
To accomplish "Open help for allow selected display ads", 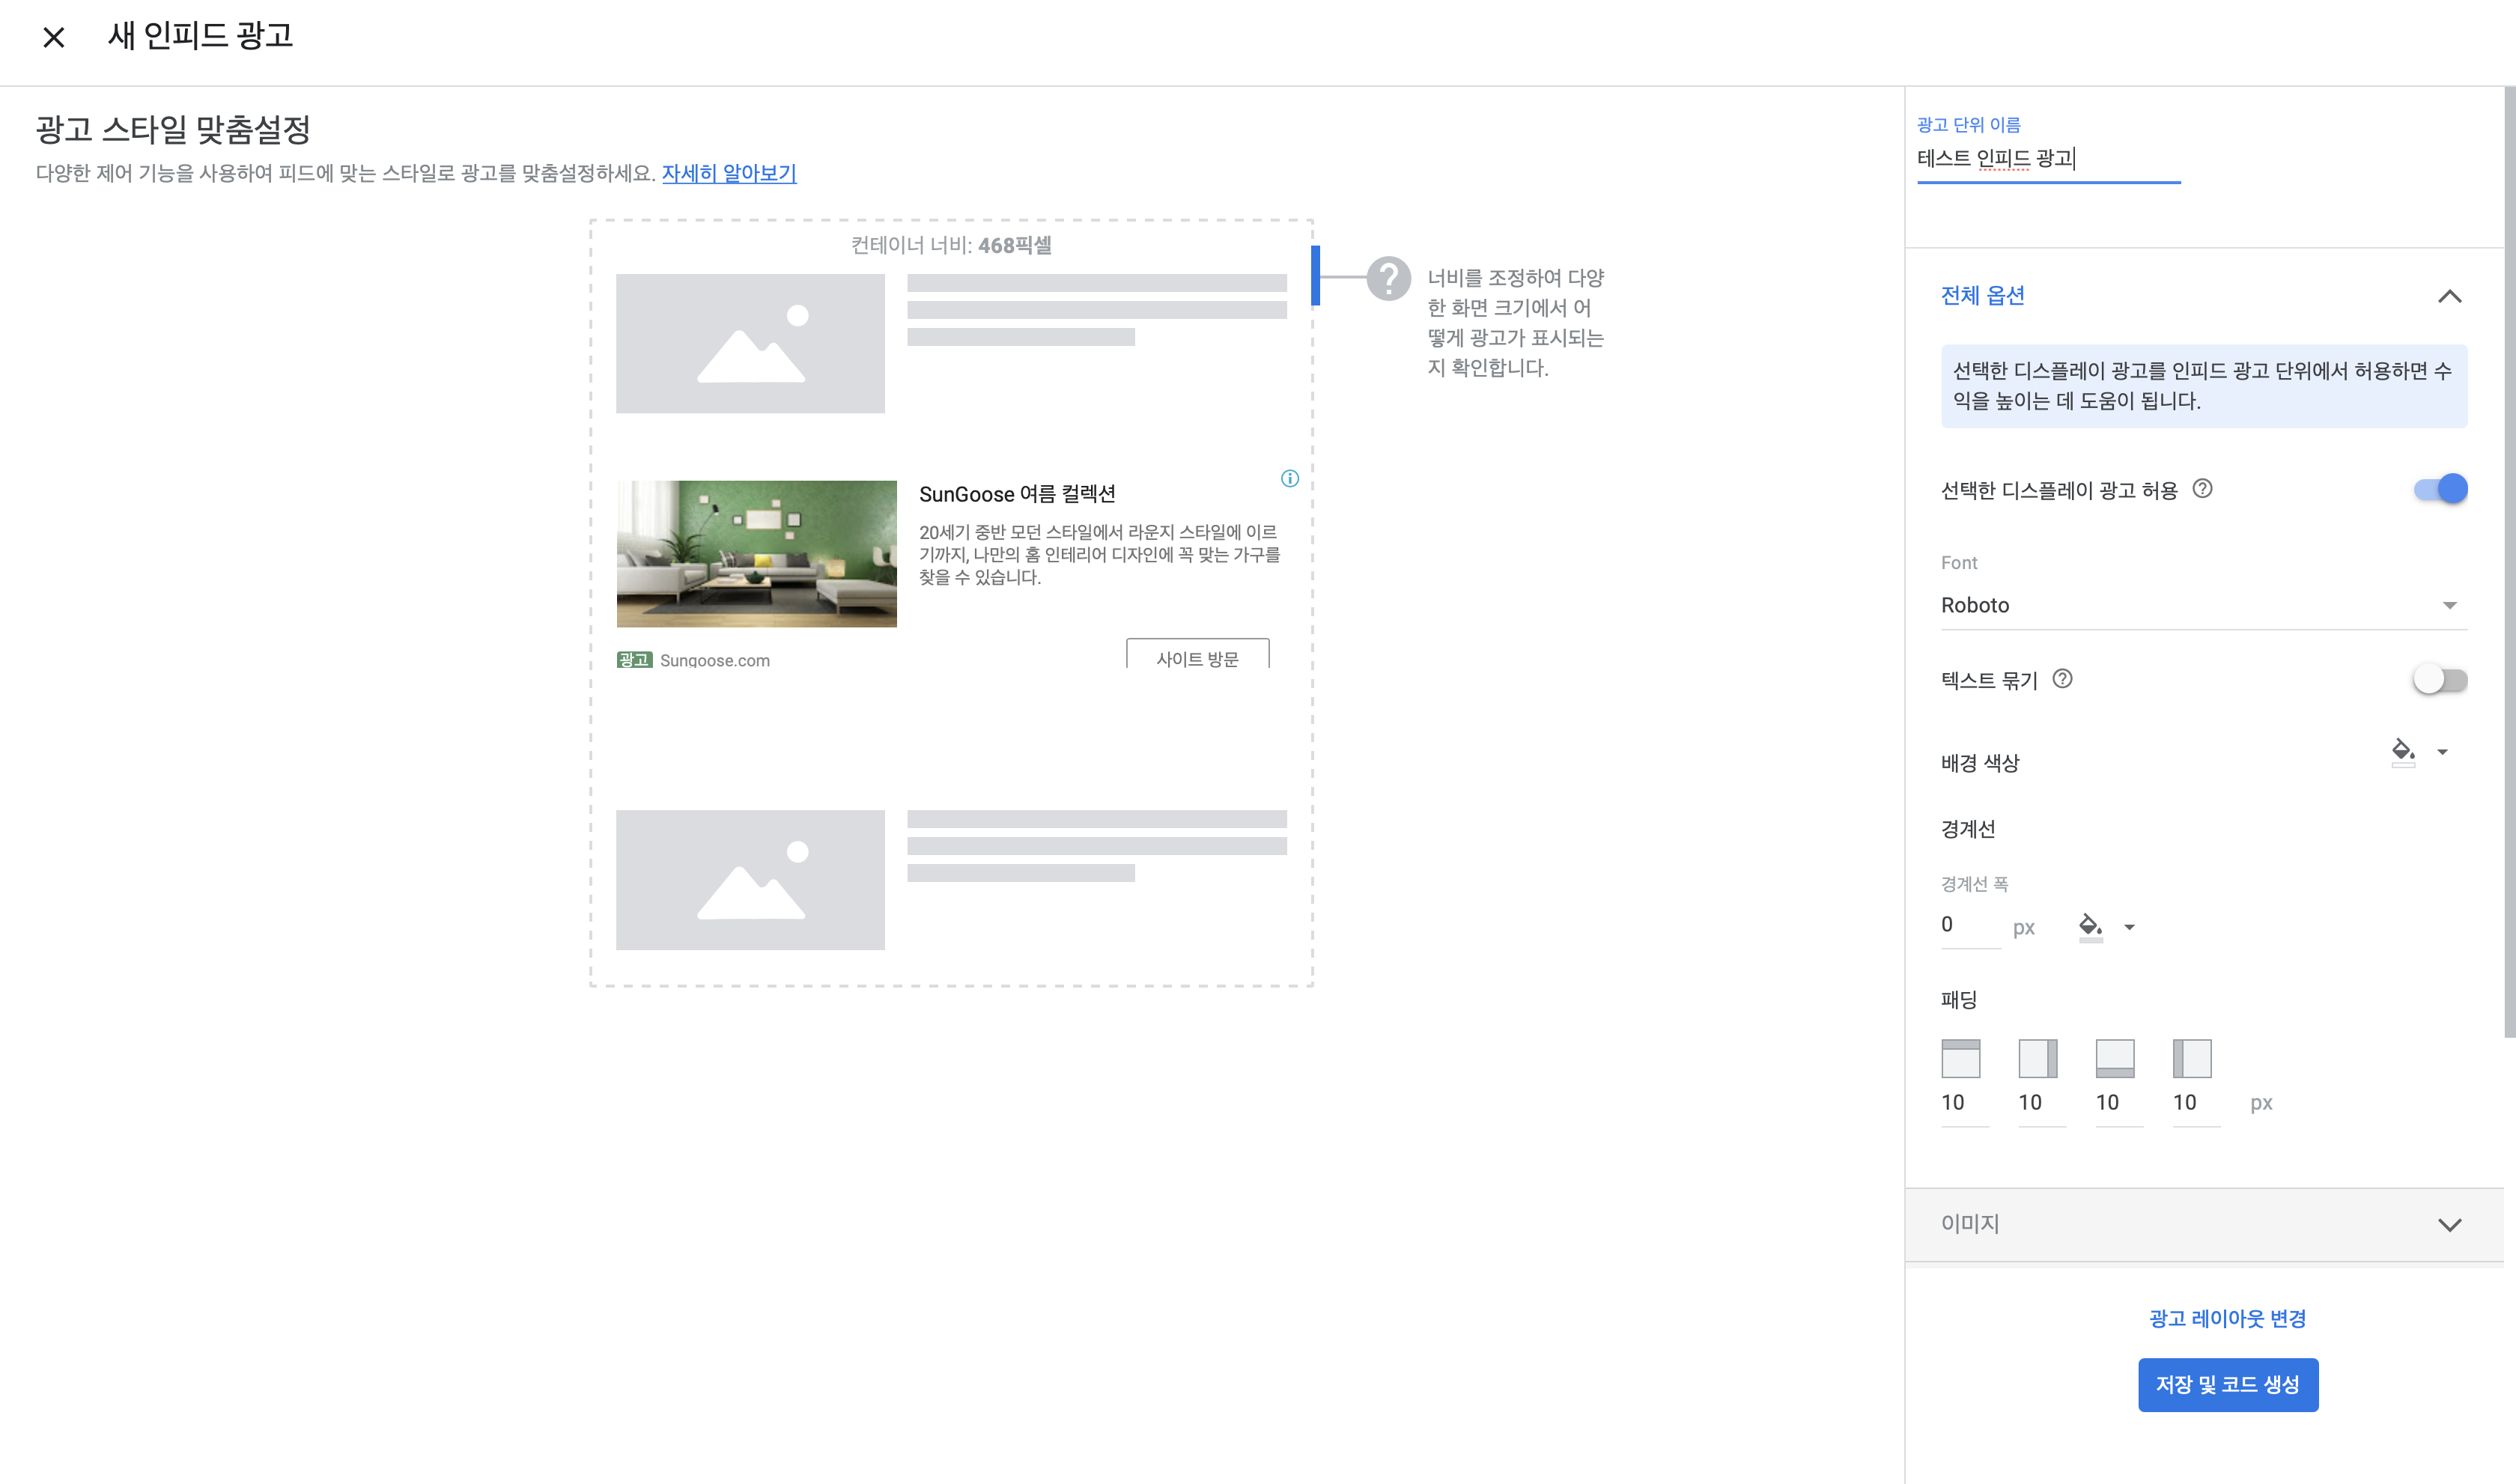I will coord(2202,489).
